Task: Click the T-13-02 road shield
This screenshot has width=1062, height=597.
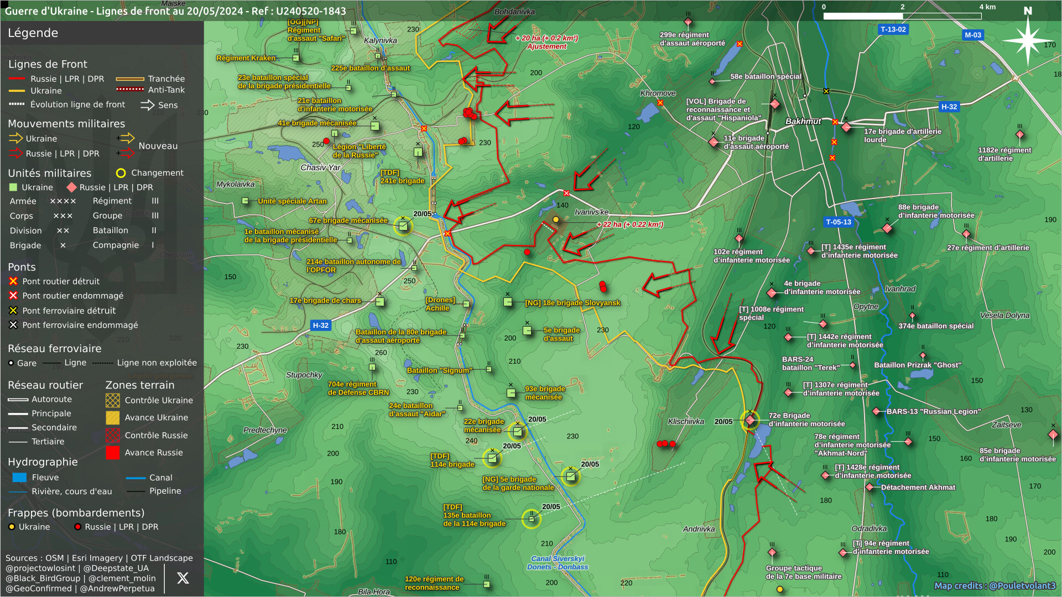Action: tap(893, 29)
